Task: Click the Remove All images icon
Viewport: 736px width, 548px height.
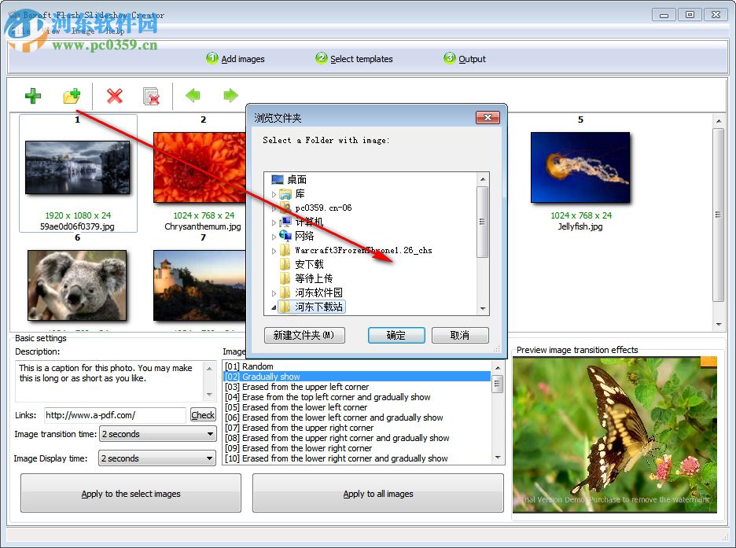Action: 152,96
